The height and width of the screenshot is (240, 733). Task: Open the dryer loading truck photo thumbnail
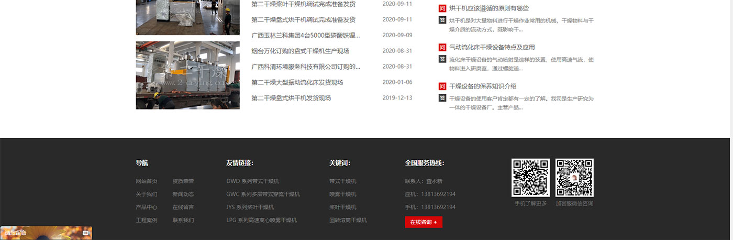coord(187,75)
